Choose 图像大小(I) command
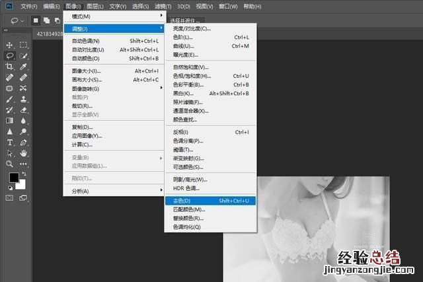Viewport: 423px width, 282px height. point(114,71)
